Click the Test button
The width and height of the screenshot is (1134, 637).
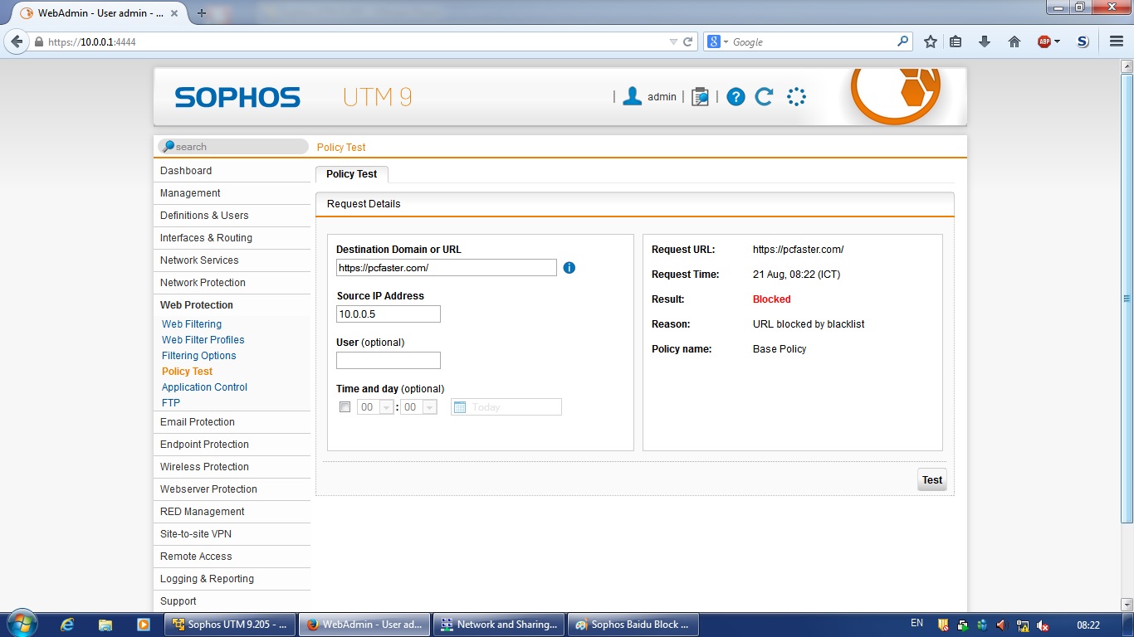coord(932,480)
